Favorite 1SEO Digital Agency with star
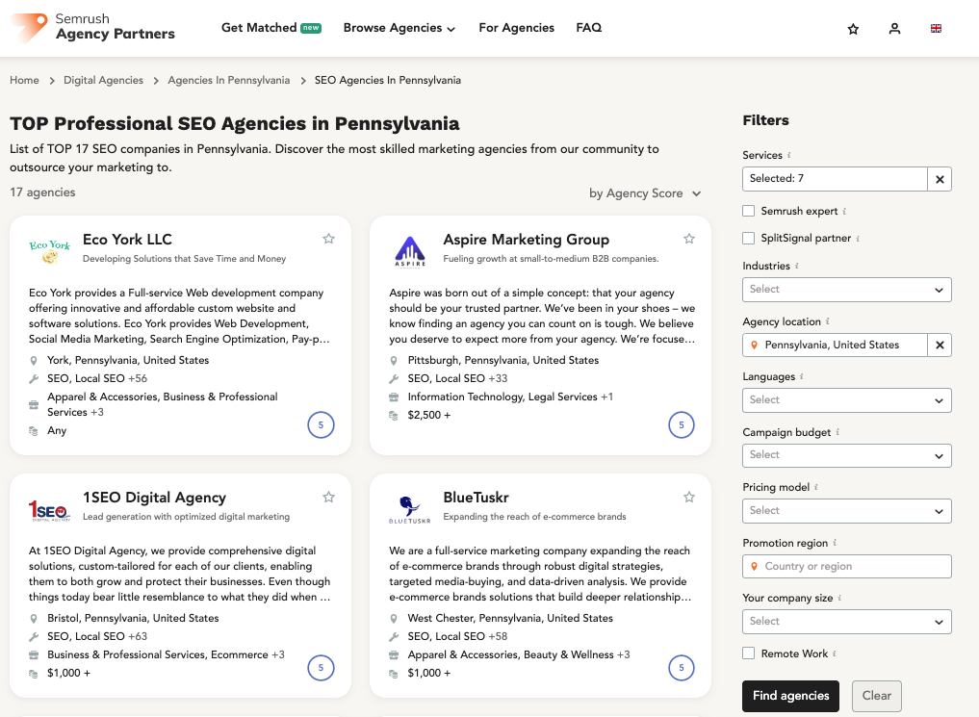This screenshot has height=717, width=979. [x=328, y=497]
